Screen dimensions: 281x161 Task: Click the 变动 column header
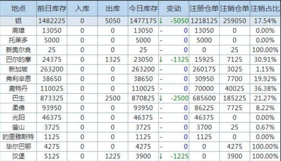(174, 8)
